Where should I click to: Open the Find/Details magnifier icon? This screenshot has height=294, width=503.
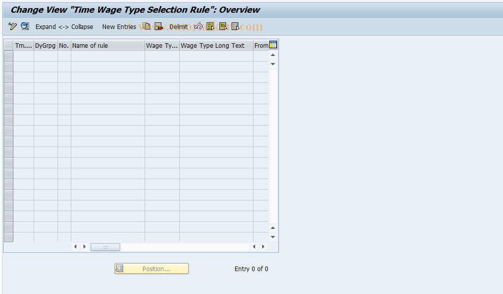25,26
